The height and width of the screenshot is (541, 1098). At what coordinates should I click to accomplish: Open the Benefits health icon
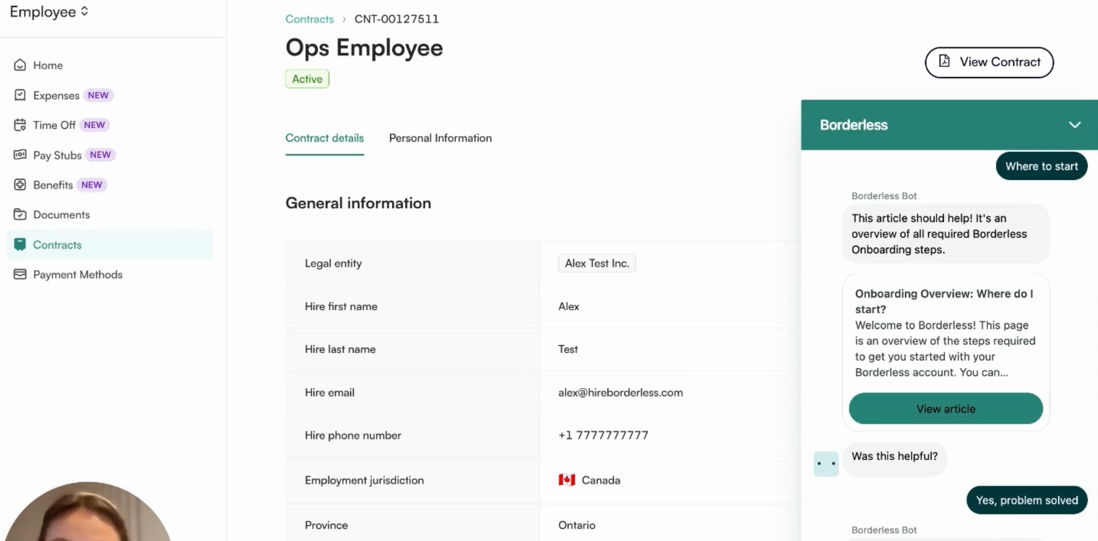tap(20, 185)
